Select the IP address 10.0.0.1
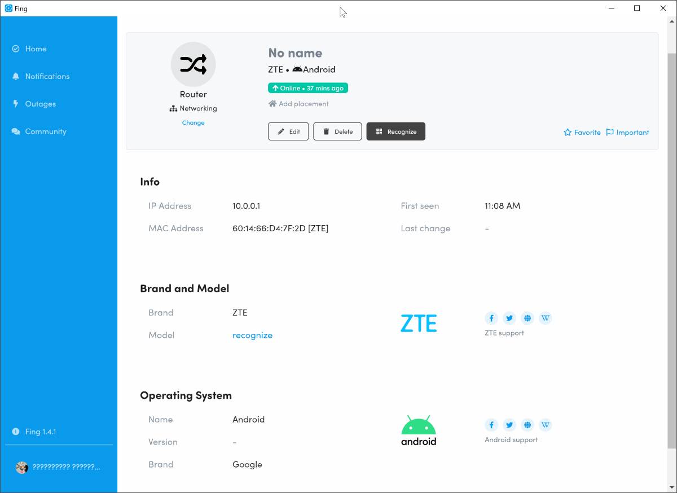The image size is (677, 493). [247, 206]
